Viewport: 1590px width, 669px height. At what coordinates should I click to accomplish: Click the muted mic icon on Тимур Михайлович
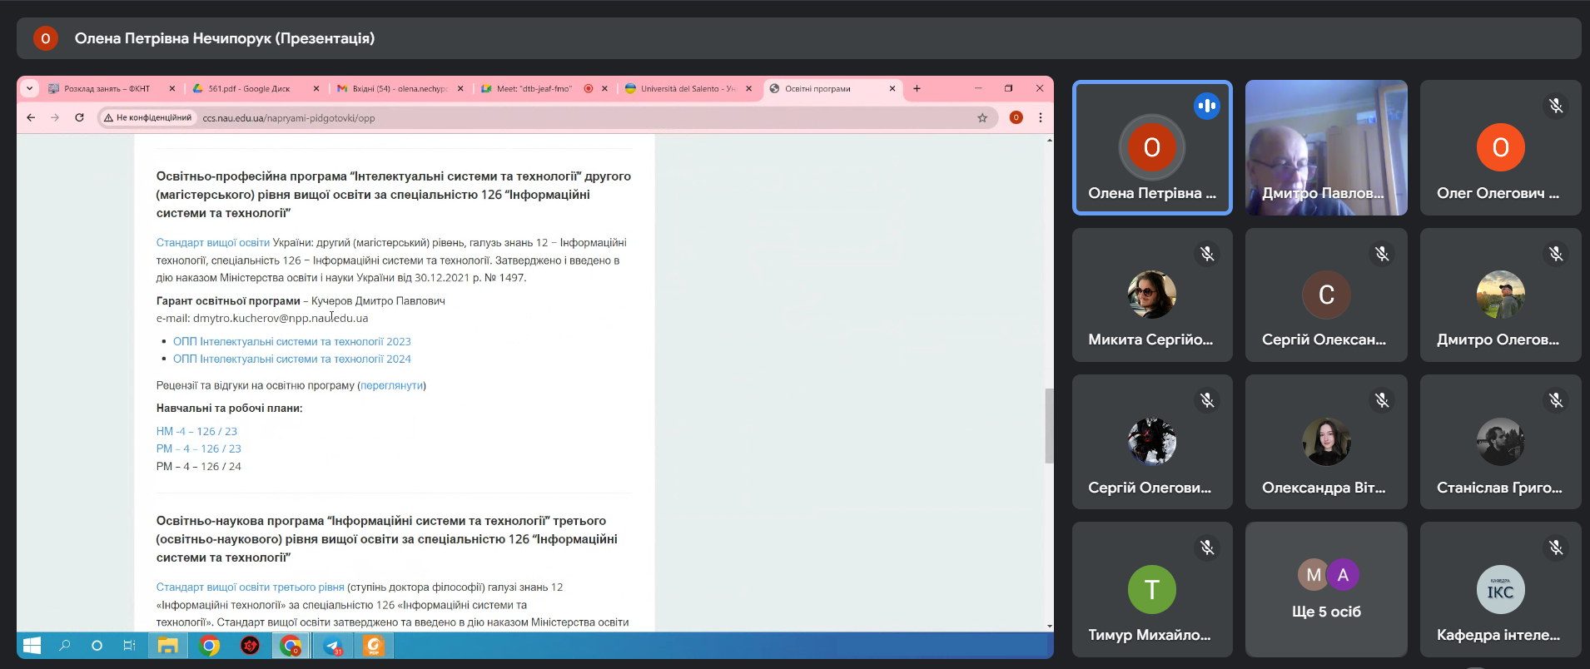click(x=1207, y=548)
